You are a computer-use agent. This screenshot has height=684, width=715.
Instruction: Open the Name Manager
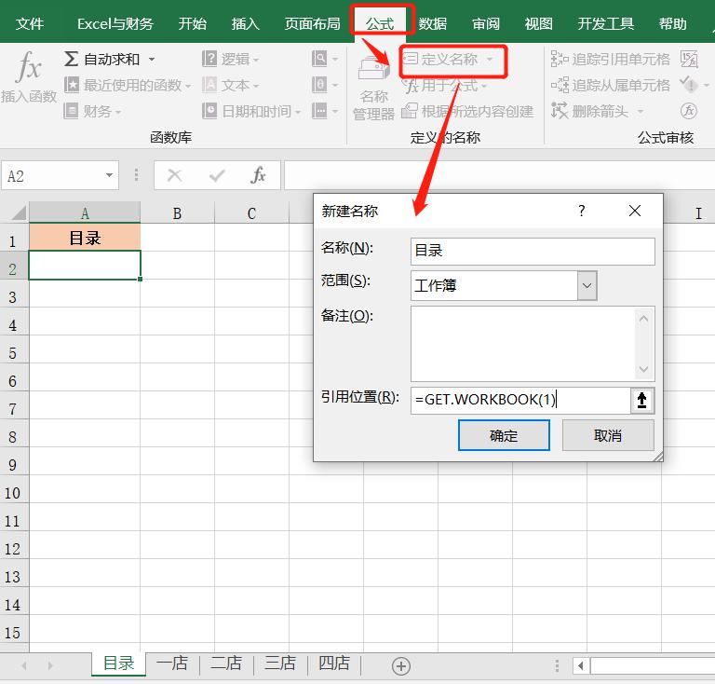[373, 89]
